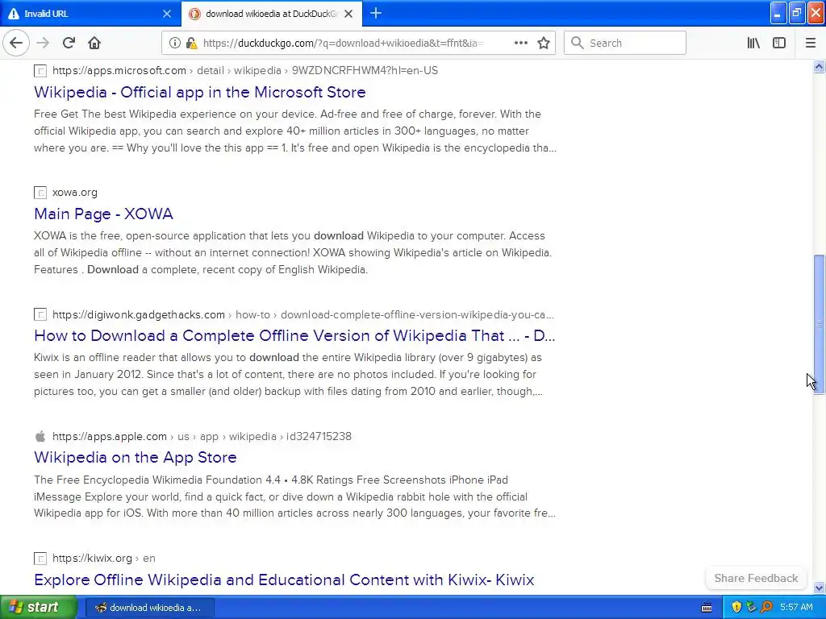Open How to Download Complete Offline Wikipedia result
The width and height of the screenshot is (826, 619).
click(x=294, y=335)
